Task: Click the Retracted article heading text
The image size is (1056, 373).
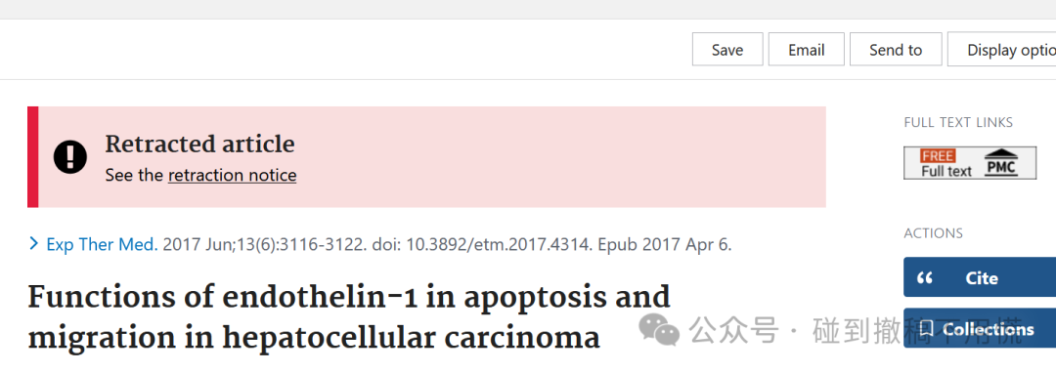Action: pos(200,144)
